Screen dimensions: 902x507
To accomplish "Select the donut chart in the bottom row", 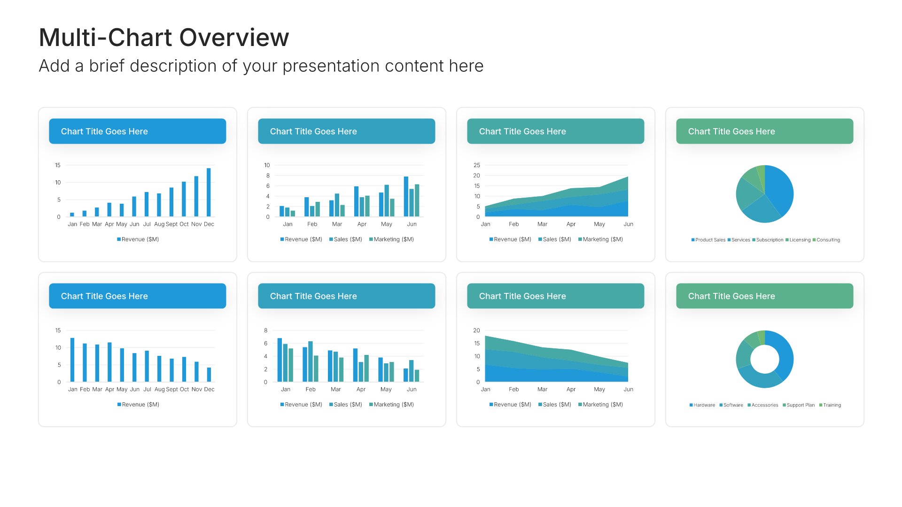I will [x=764, y=359].
